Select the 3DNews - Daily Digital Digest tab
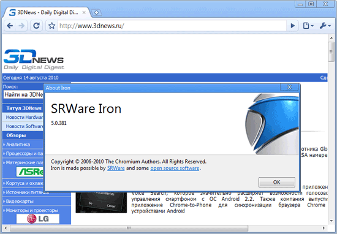The height and width of the screenshot is (234, 337). click(47, 12)
